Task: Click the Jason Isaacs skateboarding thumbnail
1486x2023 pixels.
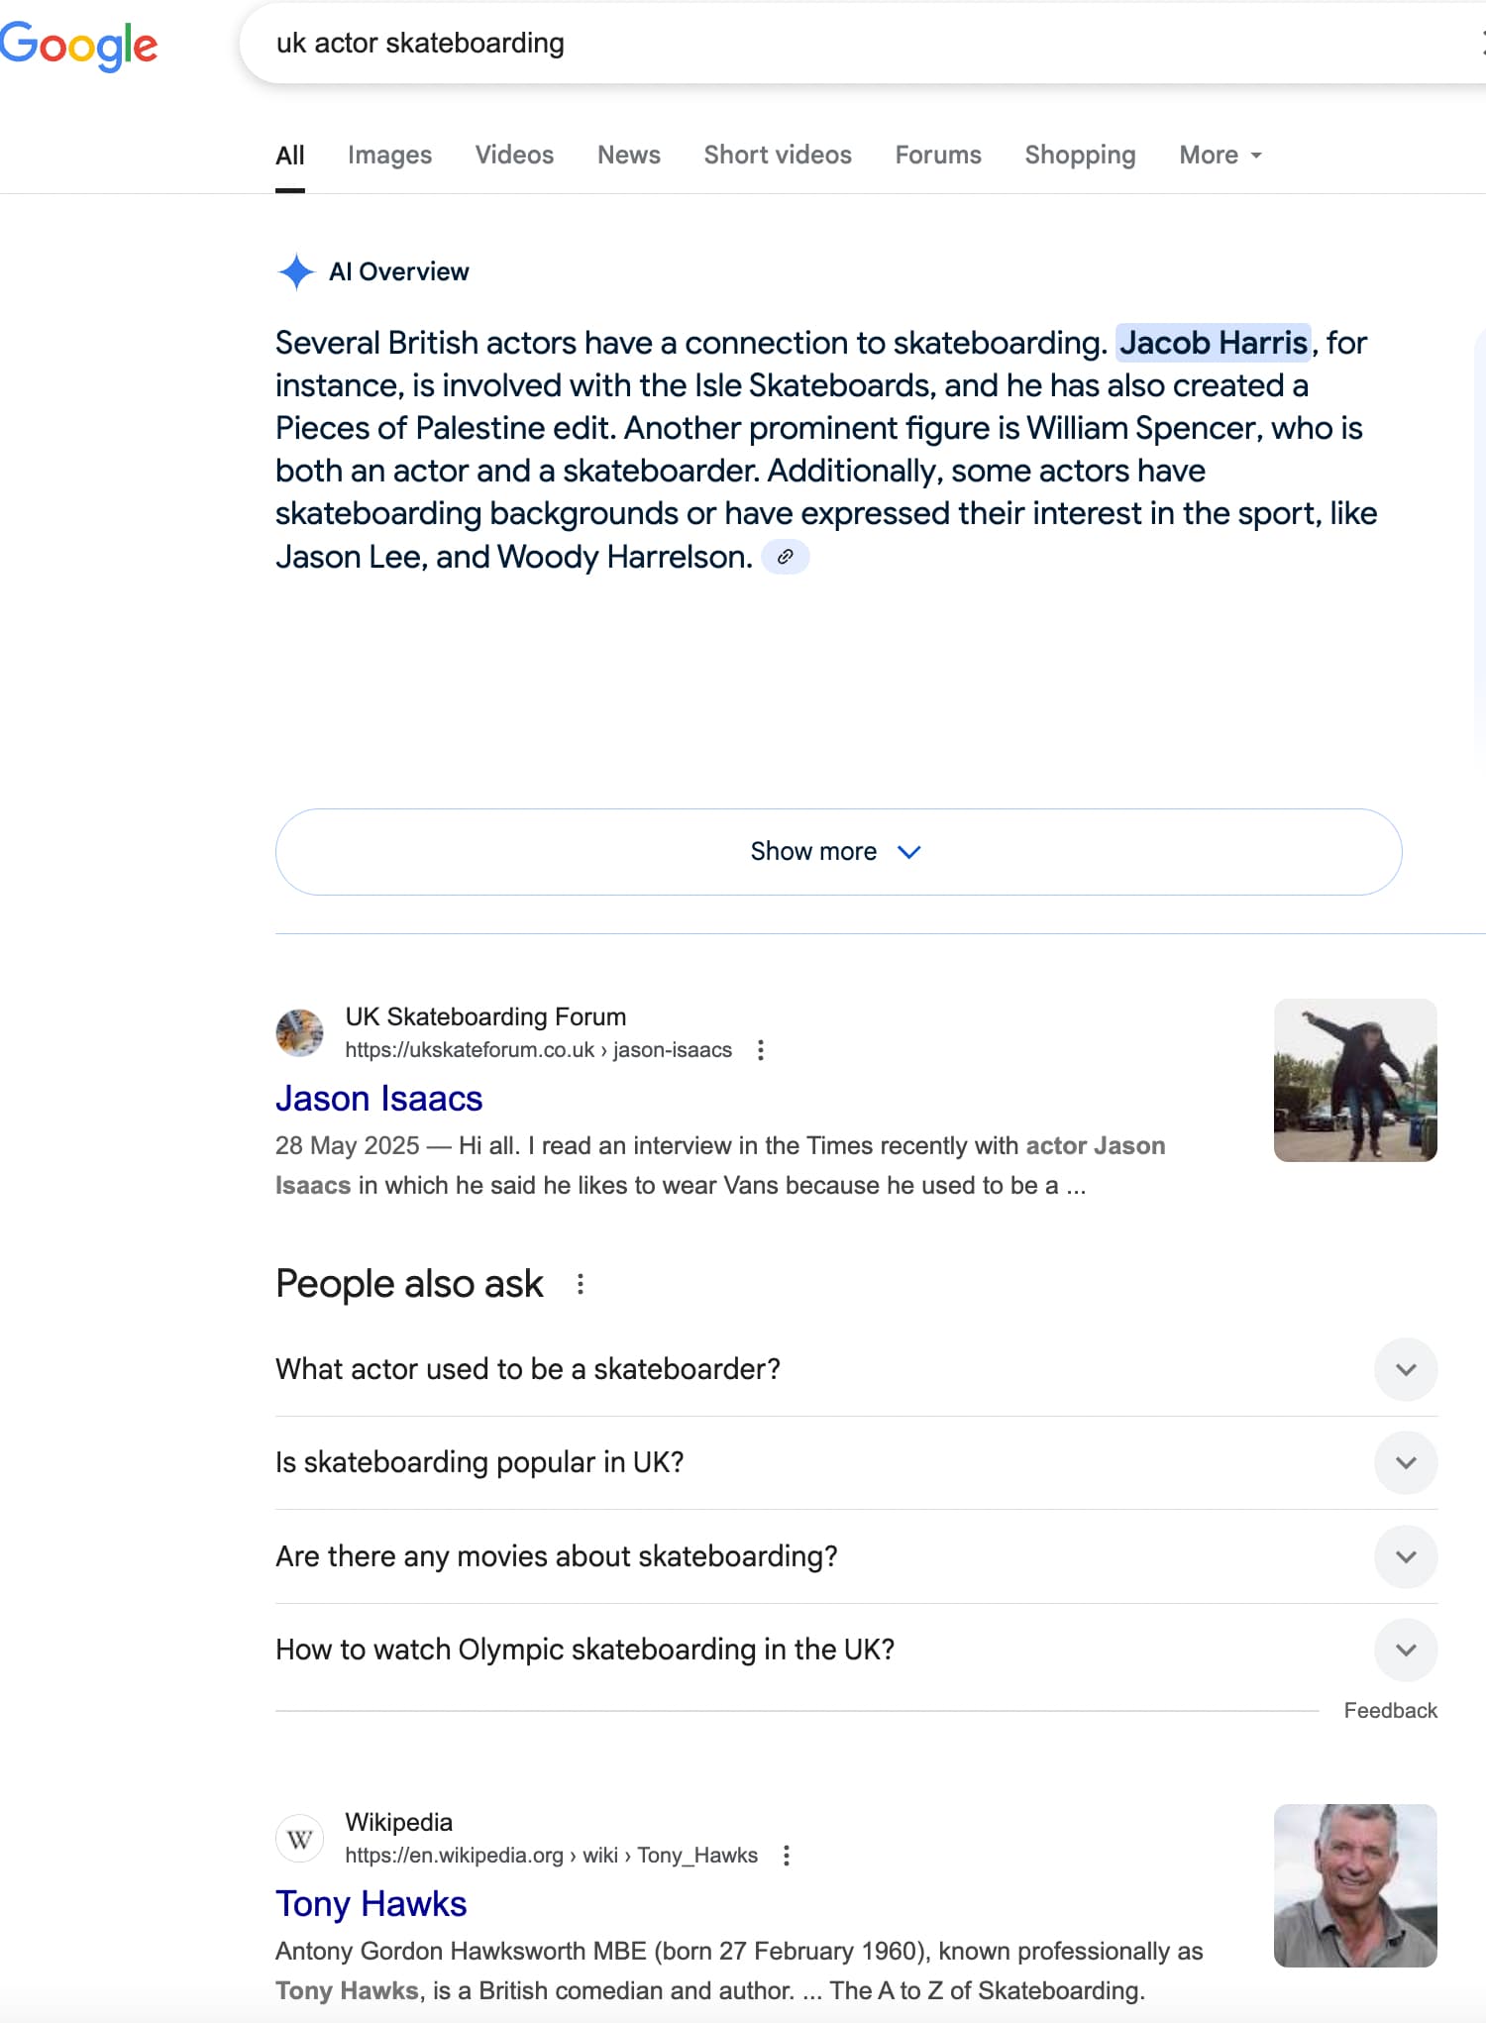Action: click(x=1355, y=1080)
